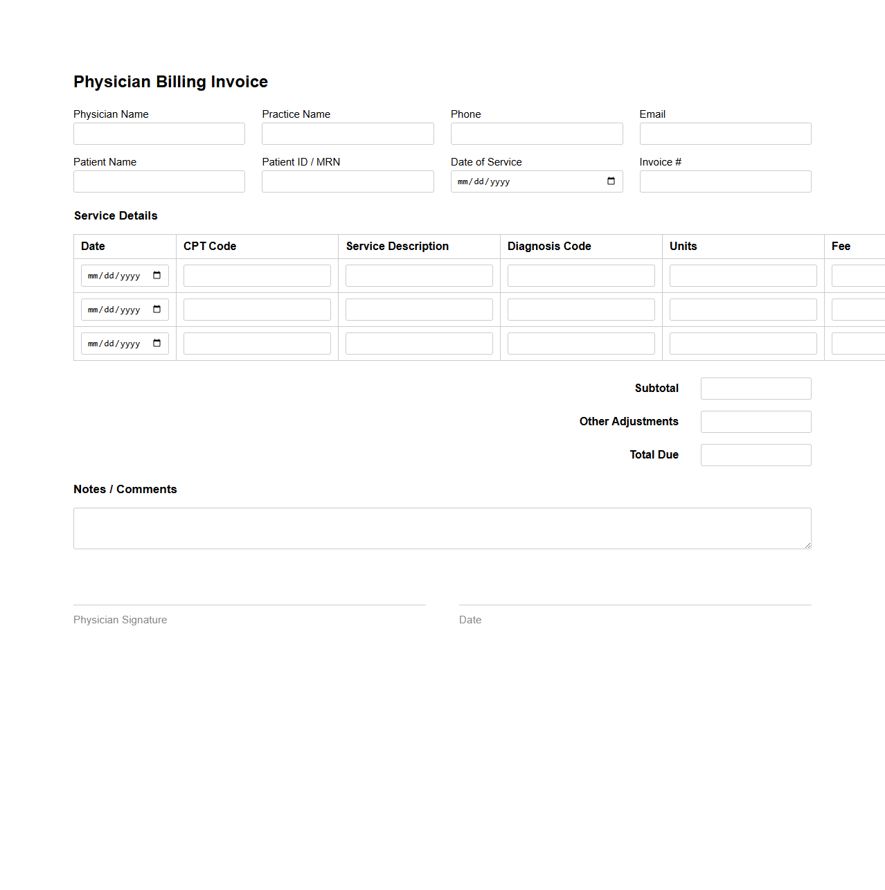The image size is (885, 890).
Task: Click the Physician Name input field
Action: click(x=159, y=133)
